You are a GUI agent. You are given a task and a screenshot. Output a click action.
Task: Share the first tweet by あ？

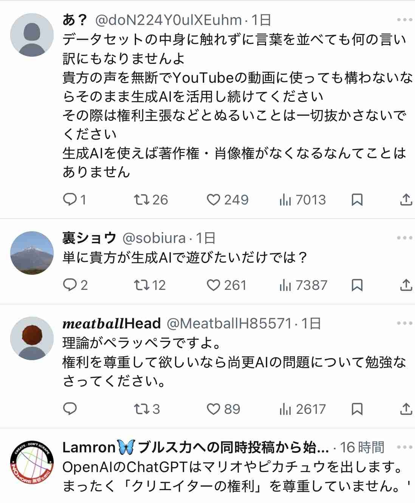pyautogui.click(x=406, y=200)
